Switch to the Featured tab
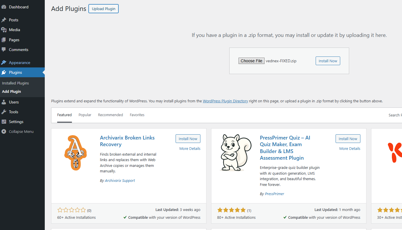The image size is (402, 230). 64,115
